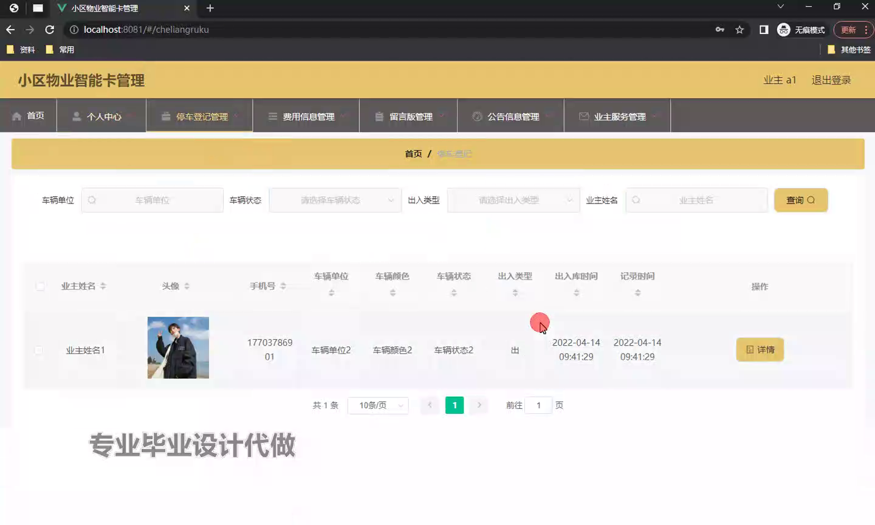875x525 pixels.
Task: Open the browser side panel icon
Action: 764,29
